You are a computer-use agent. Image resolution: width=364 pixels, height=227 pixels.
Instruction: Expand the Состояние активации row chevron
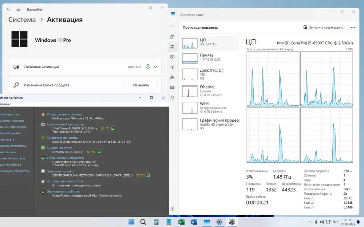click(x=155, y=67)
